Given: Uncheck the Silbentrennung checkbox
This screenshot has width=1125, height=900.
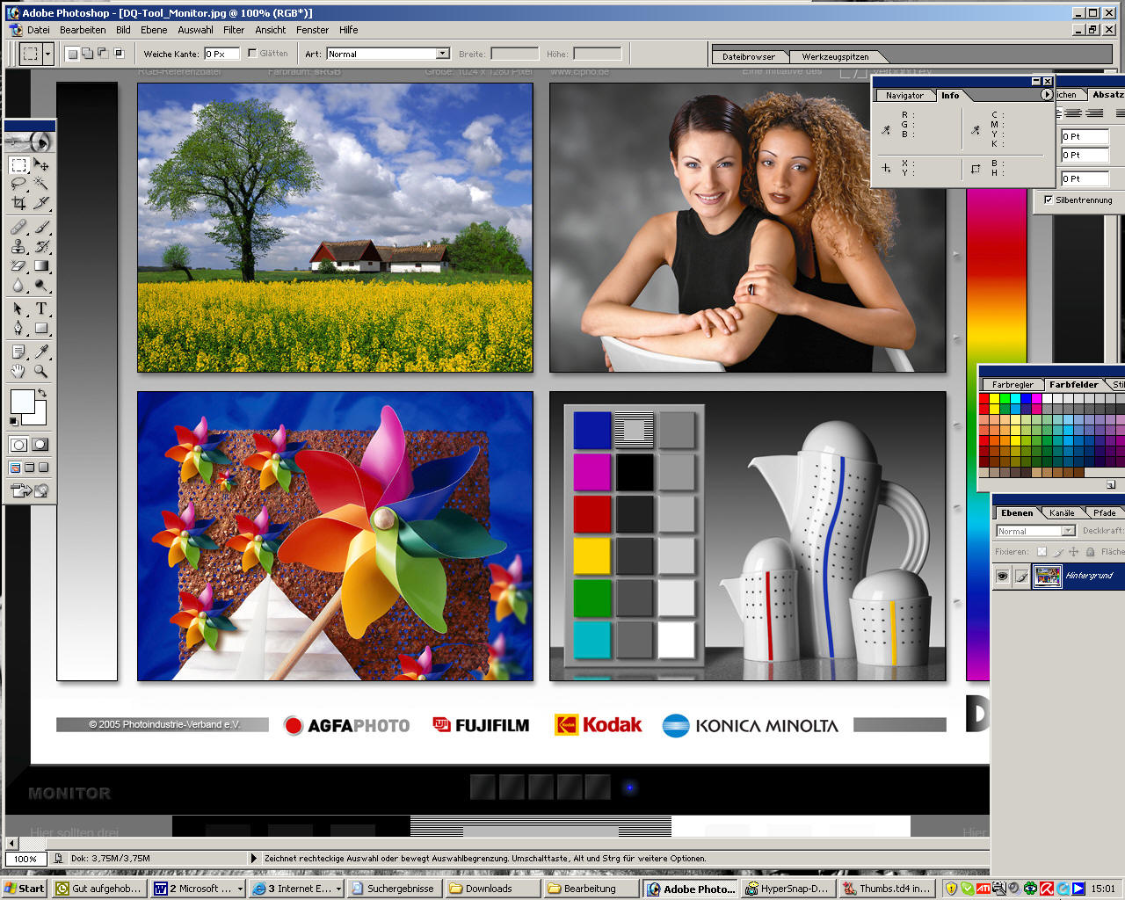Looking at the screenshot, I should coord(1048,200).
